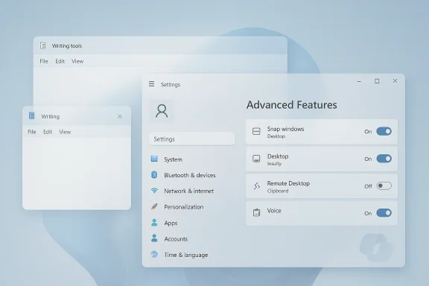Click the Snap windows label text
The image size is (429, 286).
click(285, 129)
